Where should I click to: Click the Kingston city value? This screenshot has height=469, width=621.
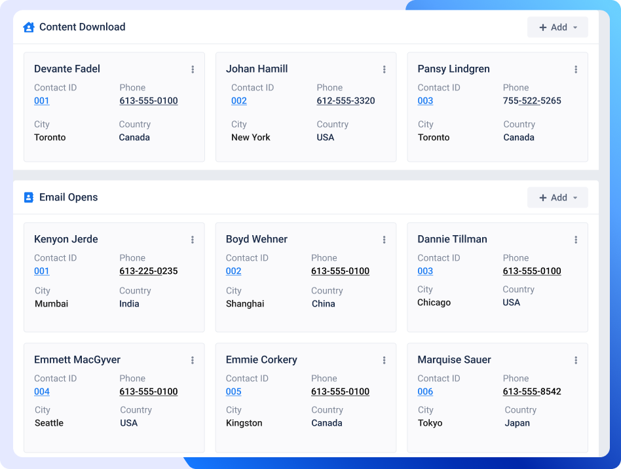244,423
